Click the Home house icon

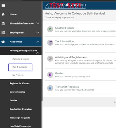[3, 14]
